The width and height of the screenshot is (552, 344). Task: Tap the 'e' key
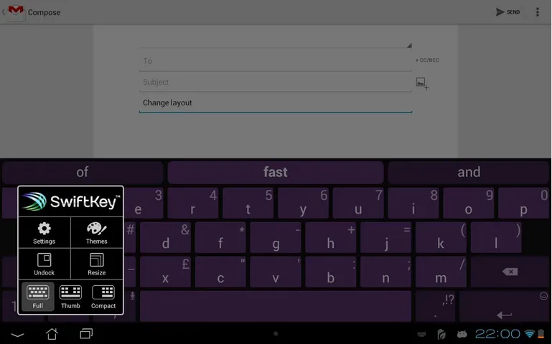(143, 203)
